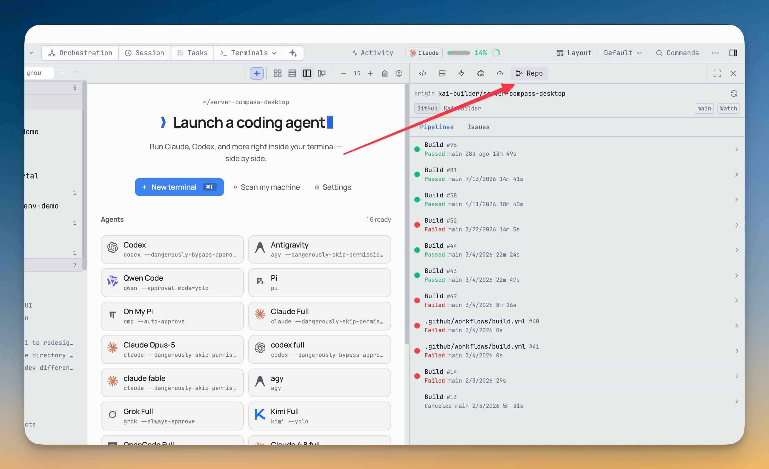Viewport: 769px width, 469px height.
Task: Click the New terminal button
Action: coord(179,187)
